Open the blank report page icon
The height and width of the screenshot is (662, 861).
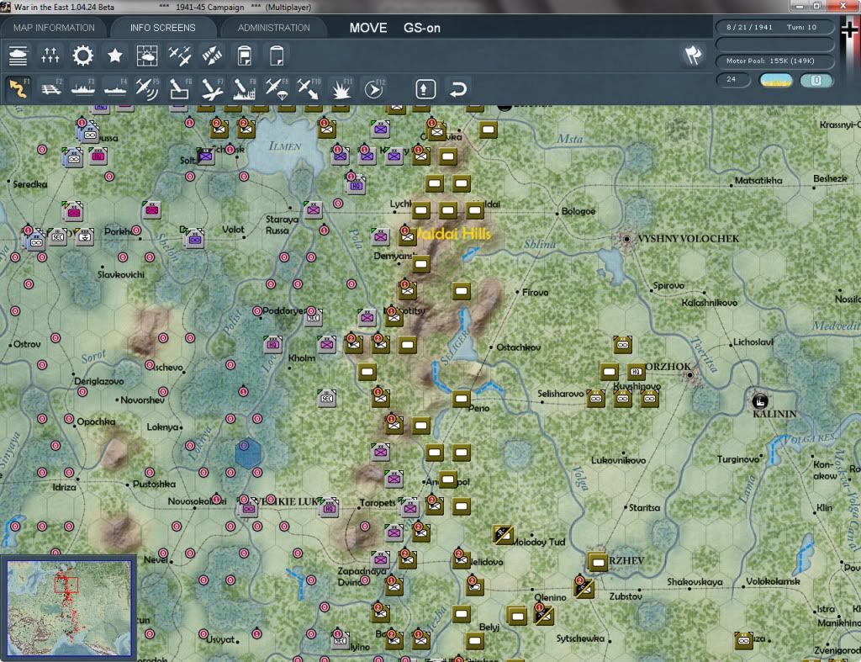(x=276, y=56)
